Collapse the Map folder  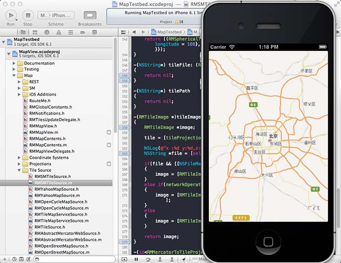pyautogui.click(x=14, y=75)
